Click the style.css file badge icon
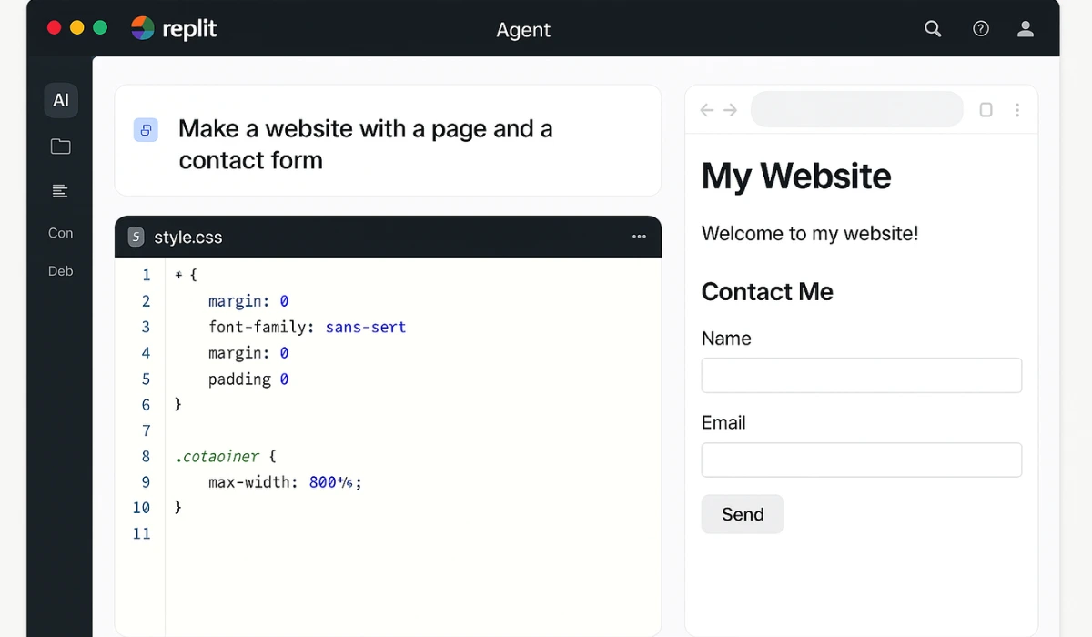 click(x=136, y=236)
